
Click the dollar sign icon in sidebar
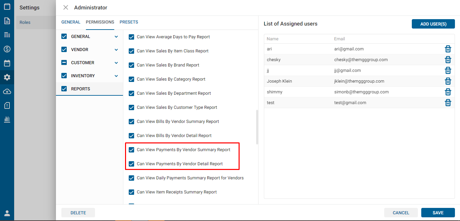(x=7, y=49)
